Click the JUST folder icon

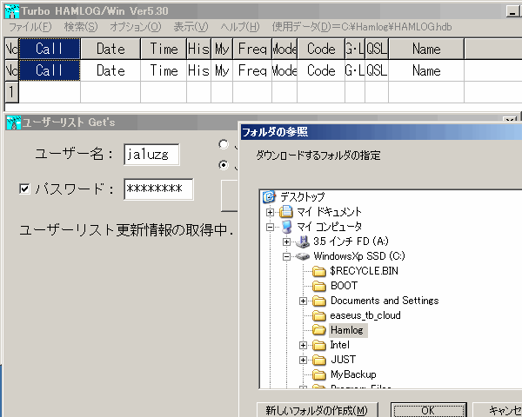(319, 360)
